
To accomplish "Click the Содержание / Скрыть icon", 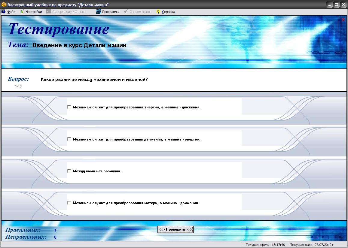I will [x=48, y=12].
